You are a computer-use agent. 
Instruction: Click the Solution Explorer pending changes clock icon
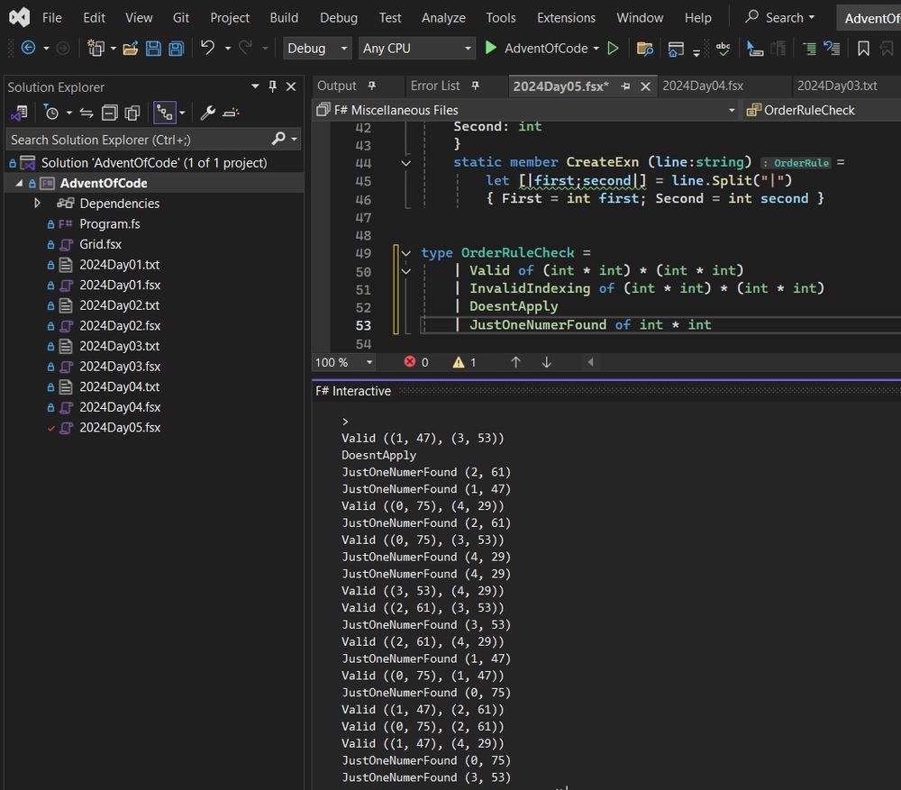(x=50, y=112)
